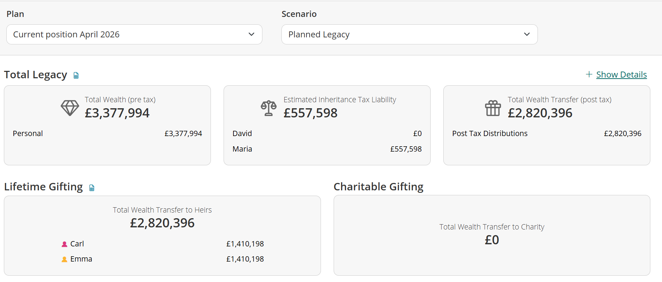Click the plus icon beside Show Details

(589, 74)
